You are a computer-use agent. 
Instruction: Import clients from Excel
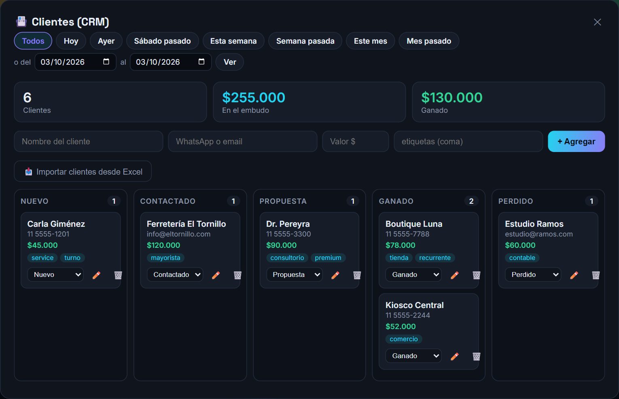83,171
